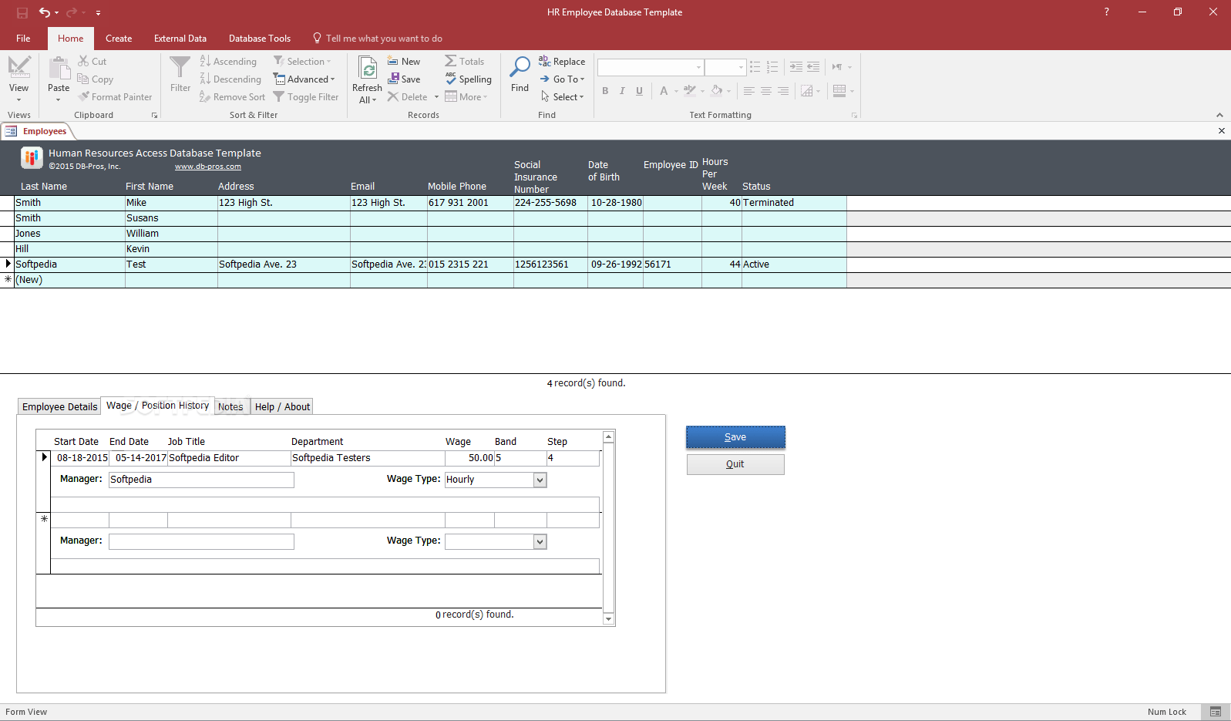
Task: Click Remove Sort
Action: point(232,96)
